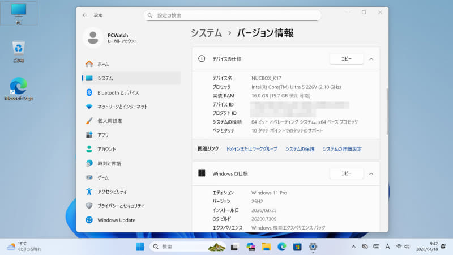Click the PCWatch account avatar
The height and width of the screenshot is (255, 453).
tap(93, 38)
